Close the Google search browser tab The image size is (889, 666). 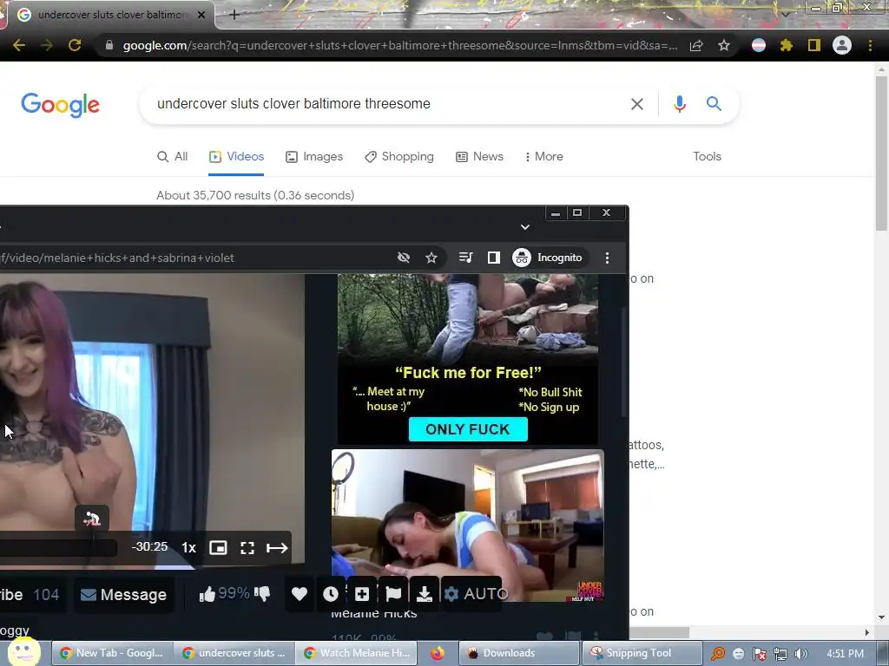(201, 15)
